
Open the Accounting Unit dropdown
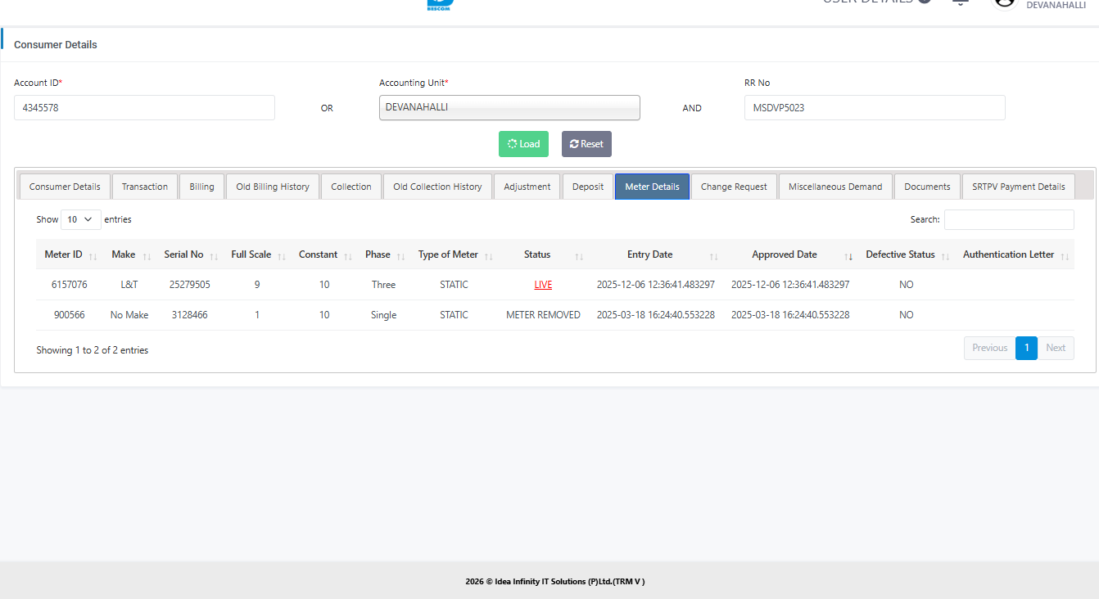pos(509,107)
